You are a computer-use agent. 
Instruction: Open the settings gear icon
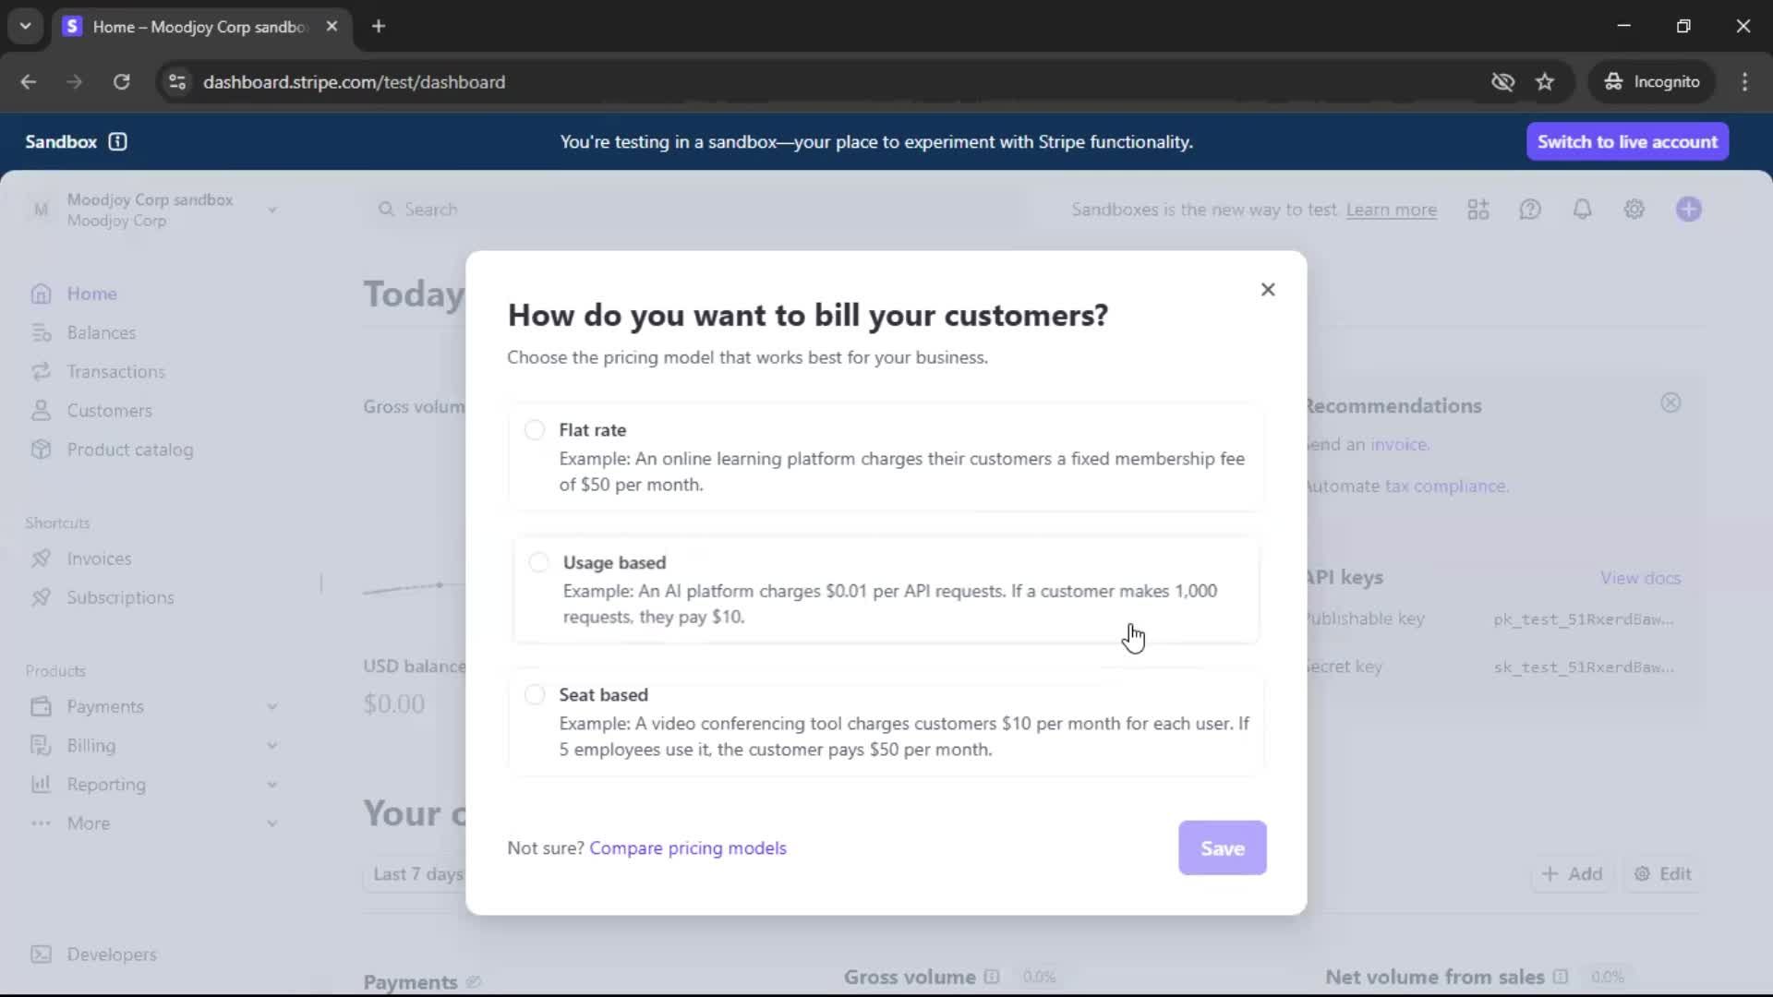point(1634,210)
